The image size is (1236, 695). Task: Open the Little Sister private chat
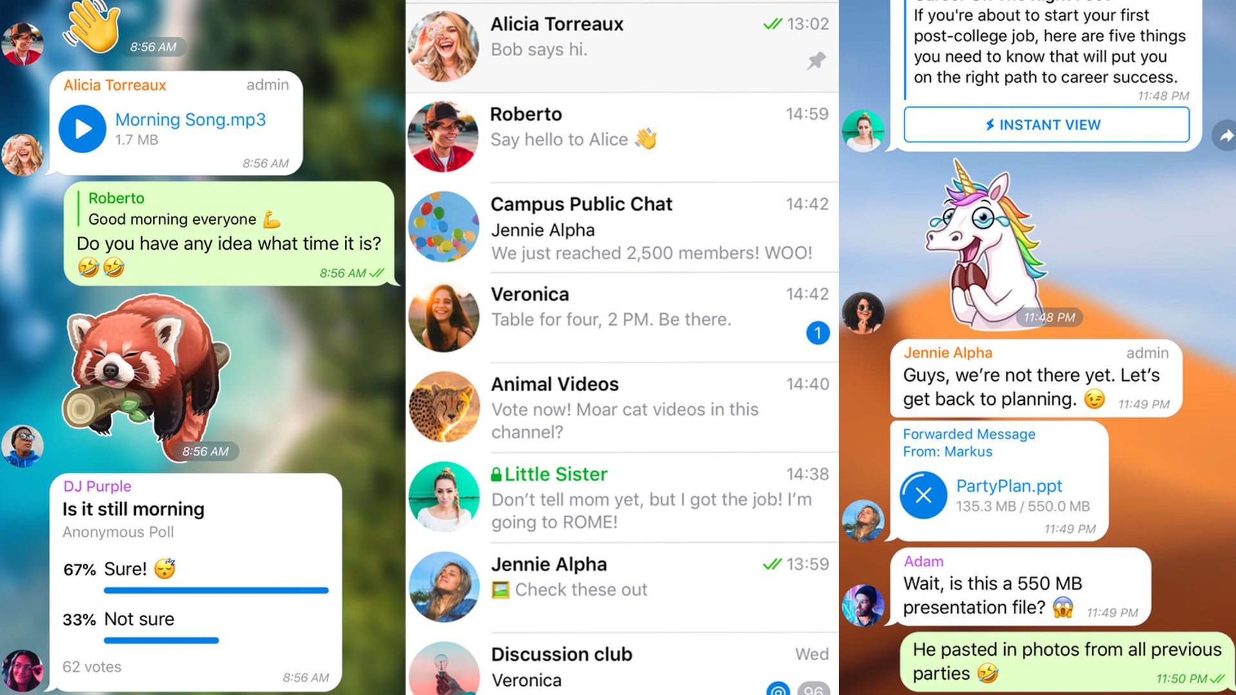619,496
